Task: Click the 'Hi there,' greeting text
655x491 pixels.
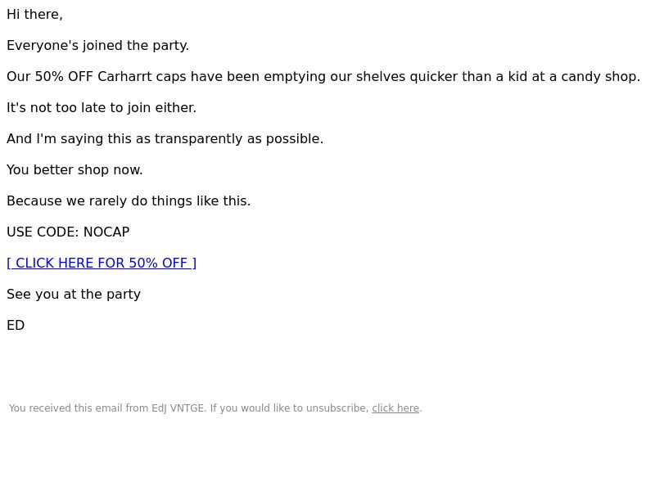Action: pyautogui.click(x=34, y=15)
